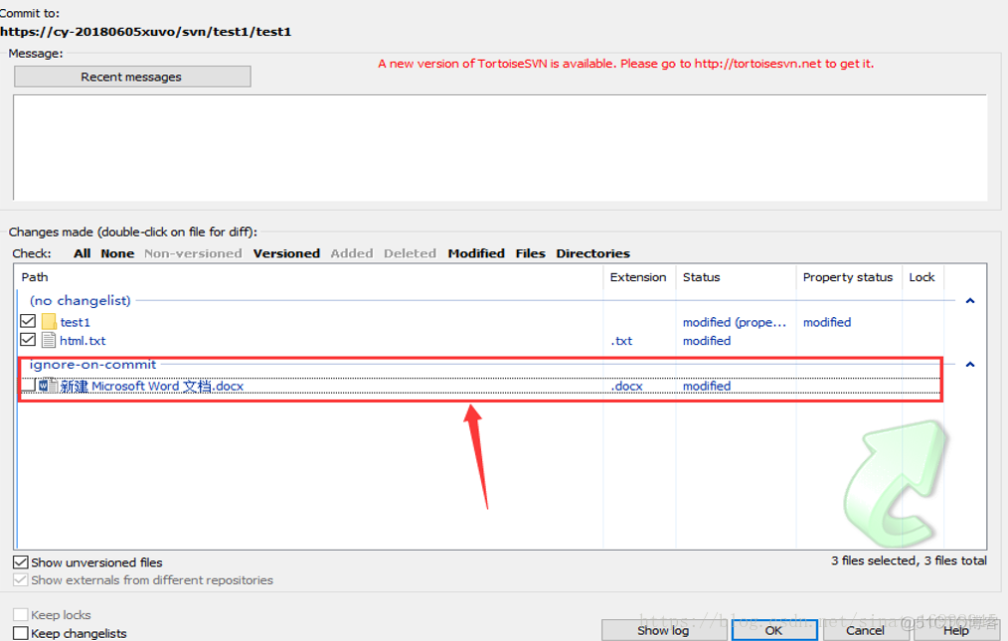
Task: Confirm commit with OK
Action: [774, 631]
